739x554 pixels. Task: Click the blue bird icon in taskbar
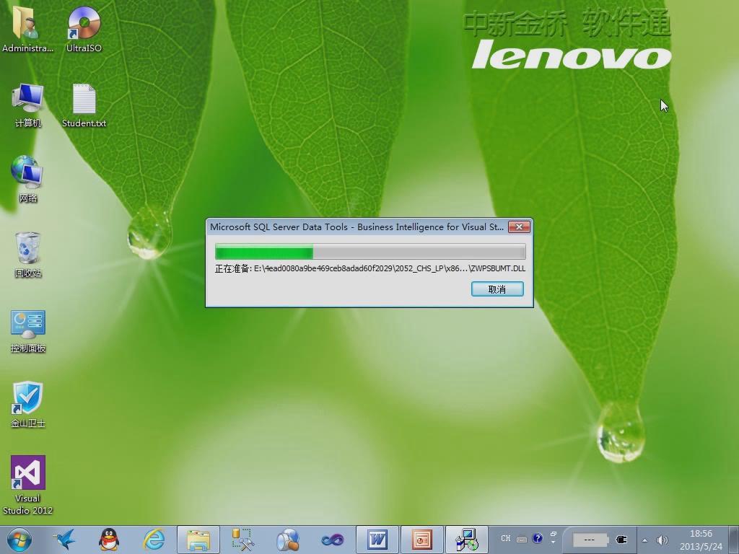click(x=64, y=540)
